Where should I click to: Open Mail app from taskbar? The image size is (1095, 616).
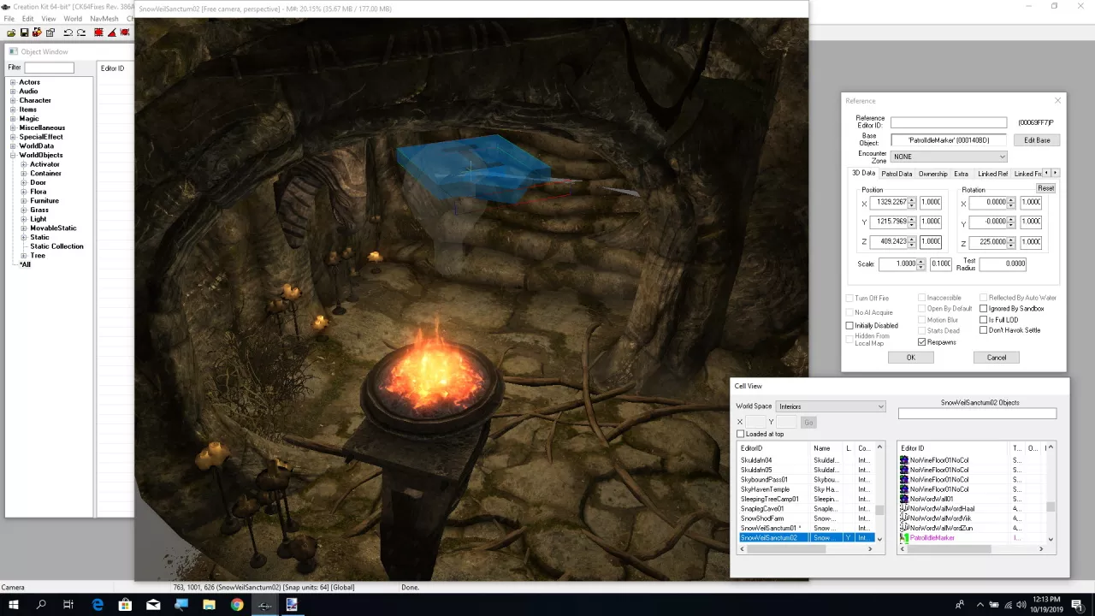point(153,605)
